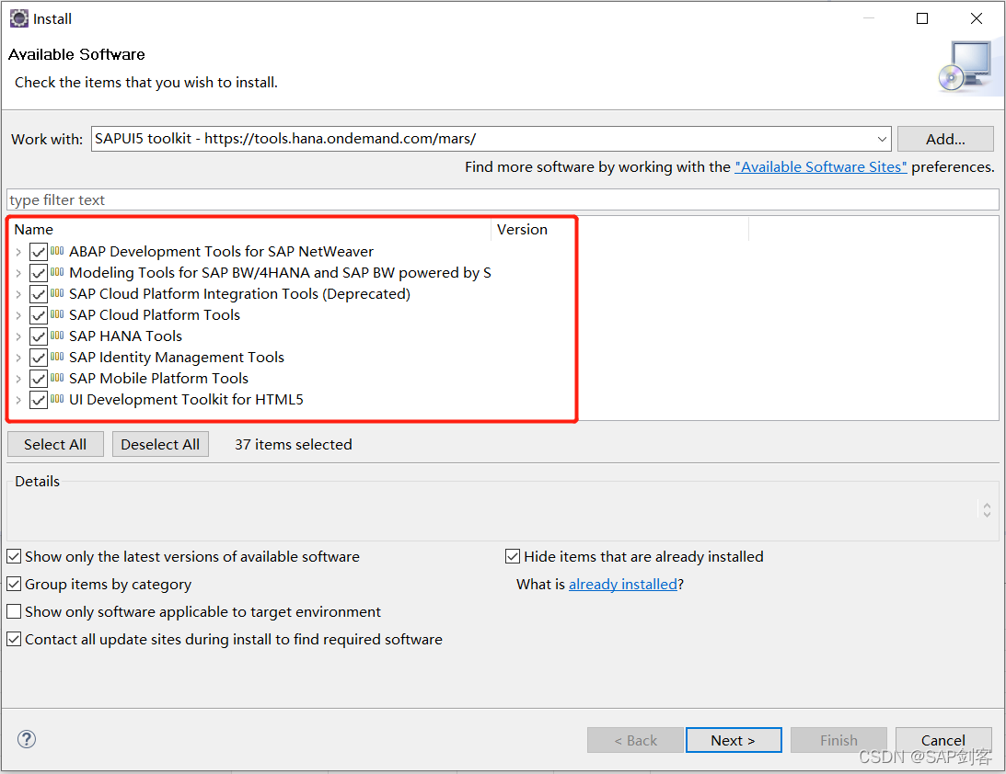Expand SAP Cloud Platform Integration Tools node
This screenshot has height=774, width=1006.
[x=18, y=294]
